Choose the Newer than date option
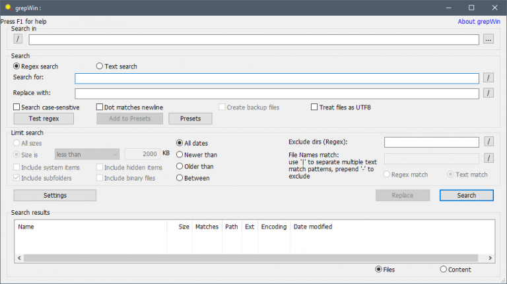The width and height of the screenshot is (507, 284). 180,154
